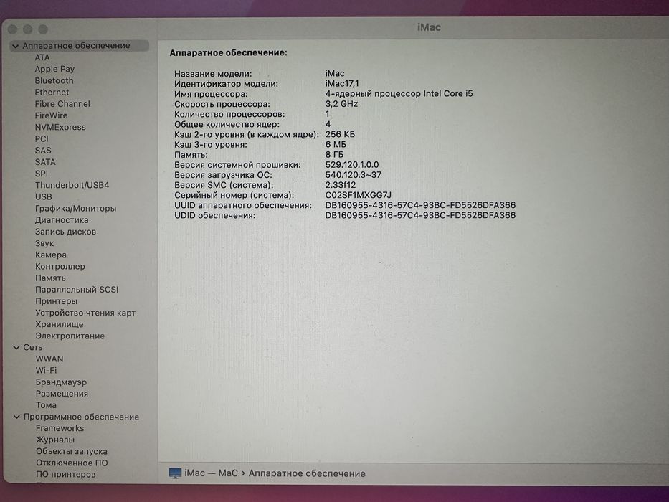669x502 pixels.
Task: Click the model identifier value iMac17,1
Action: coord(342,84)
